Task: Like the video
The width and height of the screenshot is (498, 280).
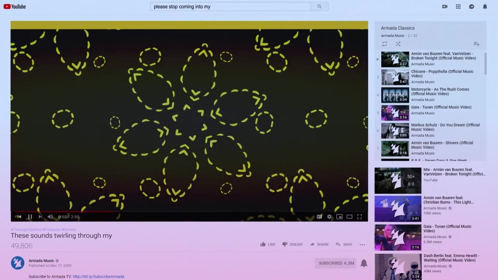Action: 268,244
